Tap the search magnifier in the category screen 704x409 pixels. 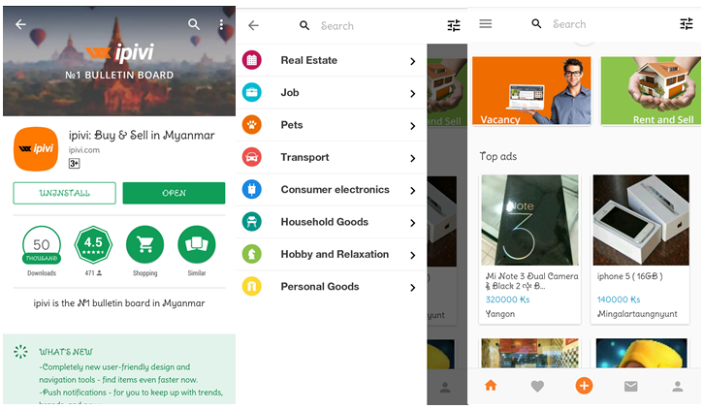coord(304,25)
